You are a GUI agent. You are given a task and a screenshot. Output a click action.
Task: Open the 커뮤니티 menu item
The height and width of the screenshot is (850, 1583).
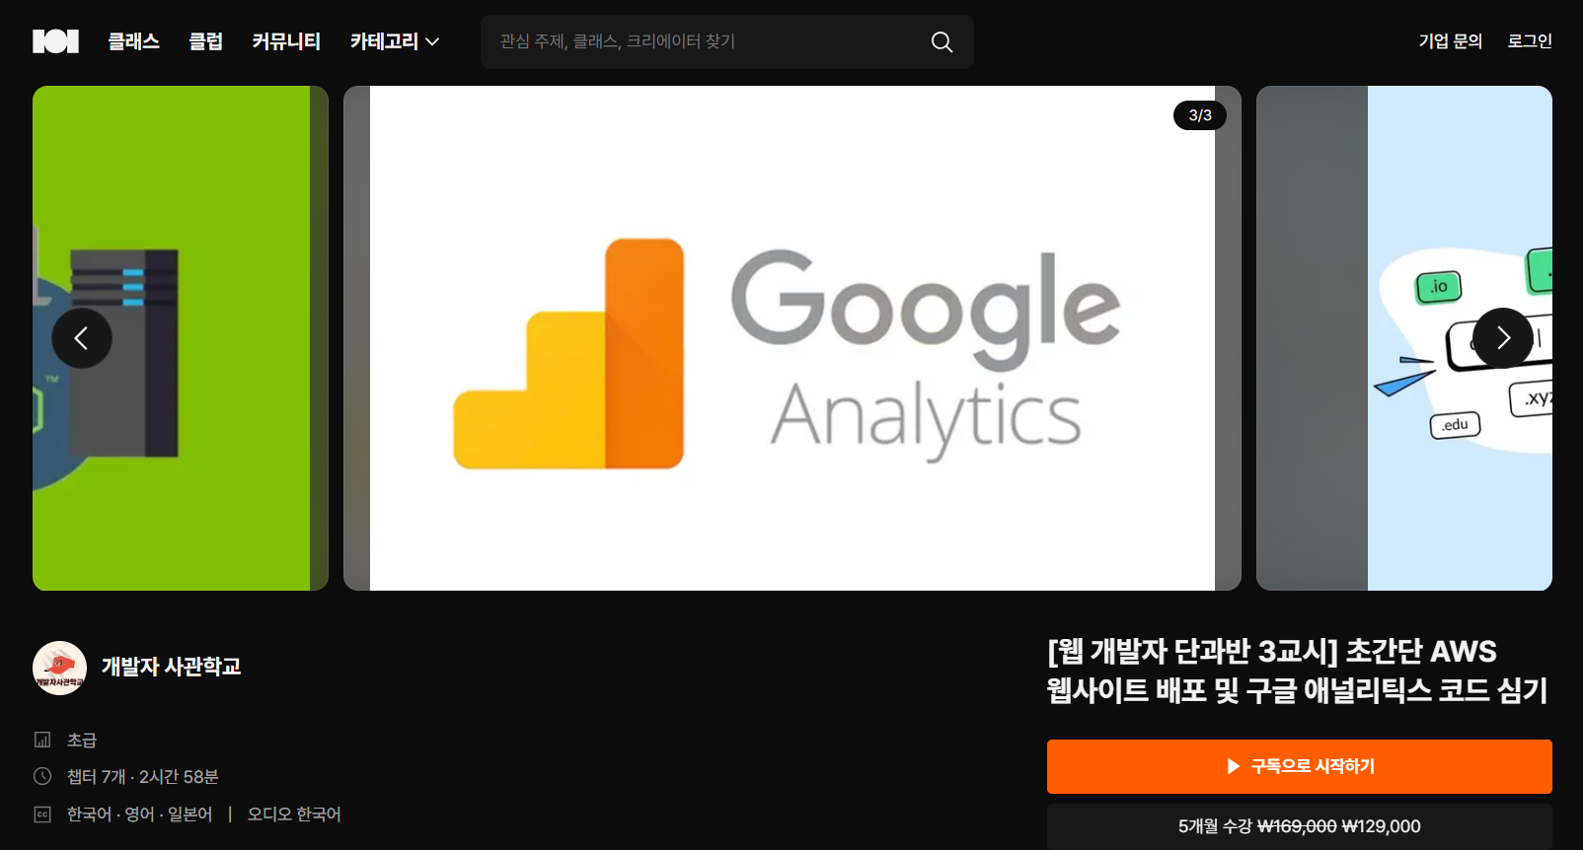coord(286,41)
